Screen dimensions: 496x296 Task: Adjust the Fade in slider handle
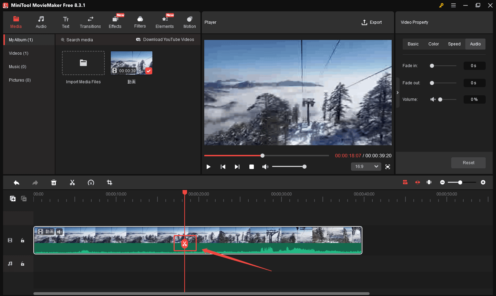pos(432,66)
